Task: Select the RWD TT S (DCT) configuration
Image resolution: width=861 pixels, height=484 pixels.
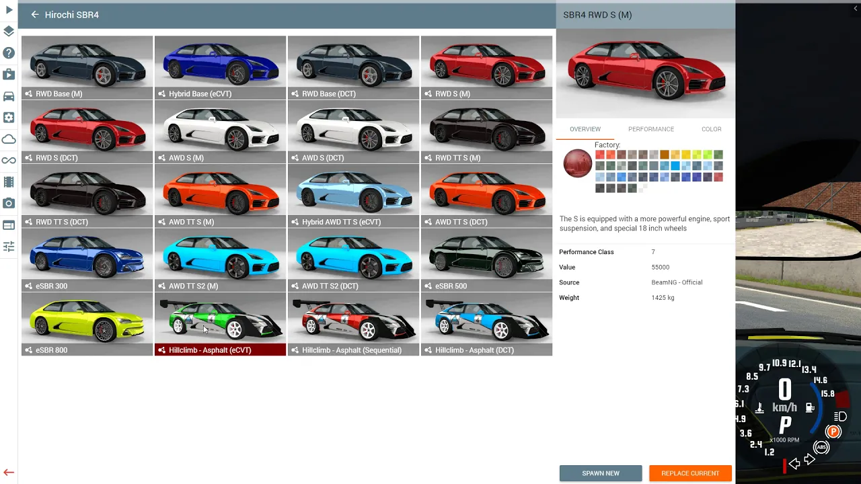Action: (87, 196)
